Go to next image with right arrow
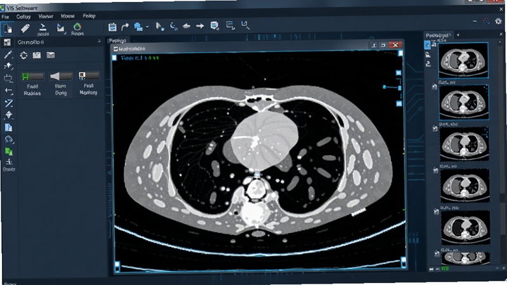 [x=200, y=26]
